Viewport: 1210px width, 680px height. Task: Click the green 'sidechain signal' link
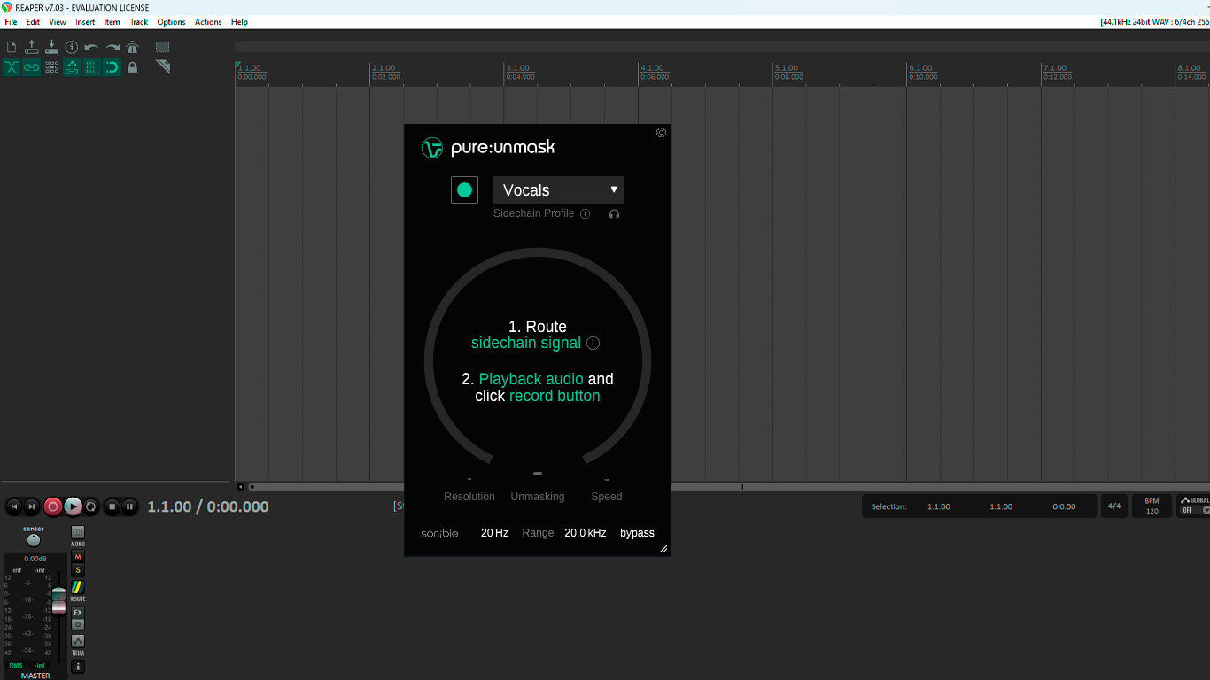526,344
